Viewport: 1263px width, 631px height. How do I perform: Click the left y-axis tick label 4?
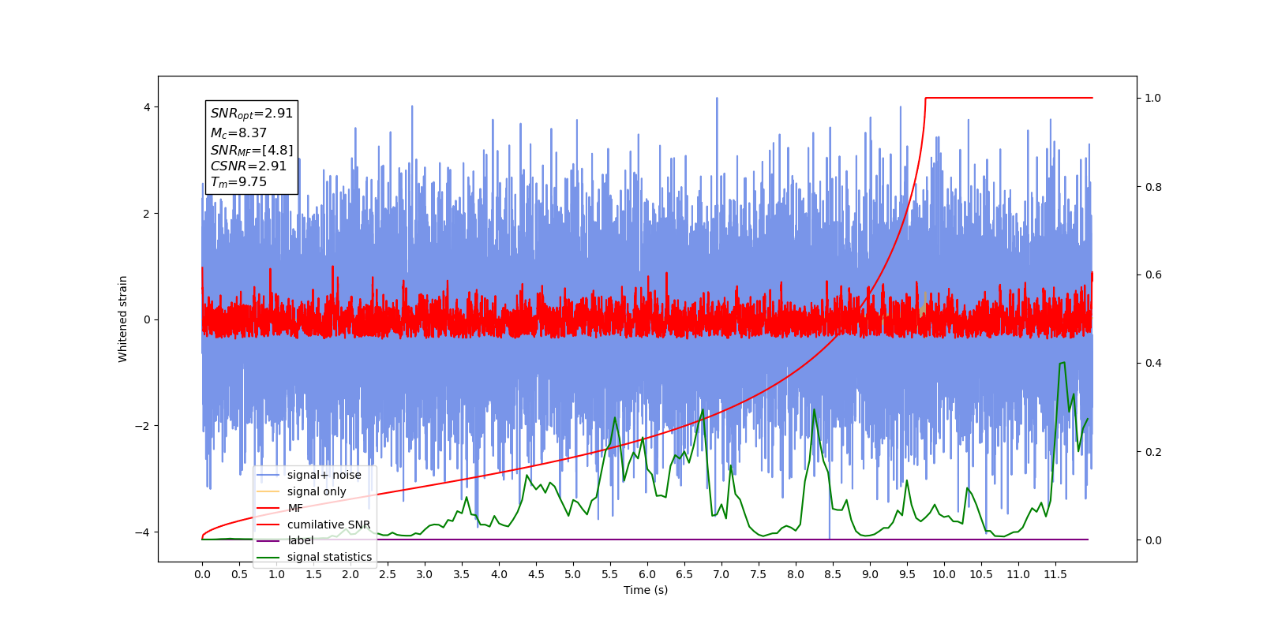pos(147,107)
